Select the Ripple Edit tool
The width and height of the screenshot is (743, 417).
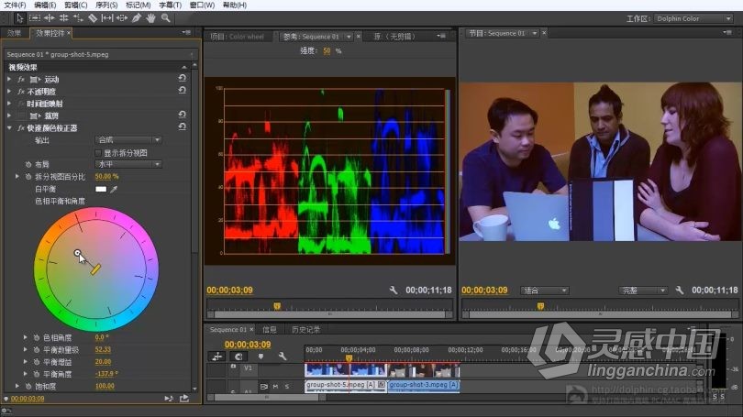pos(50,18)
